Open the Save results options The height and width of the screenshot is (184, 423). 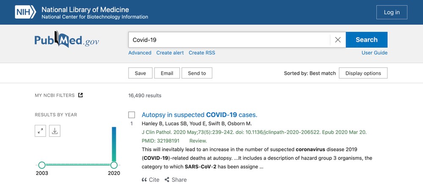(x=140, y=73)
